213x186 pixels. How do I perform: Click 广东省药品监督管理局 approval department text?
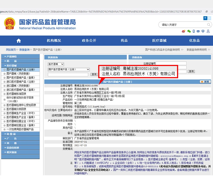[x=87, y=138]
